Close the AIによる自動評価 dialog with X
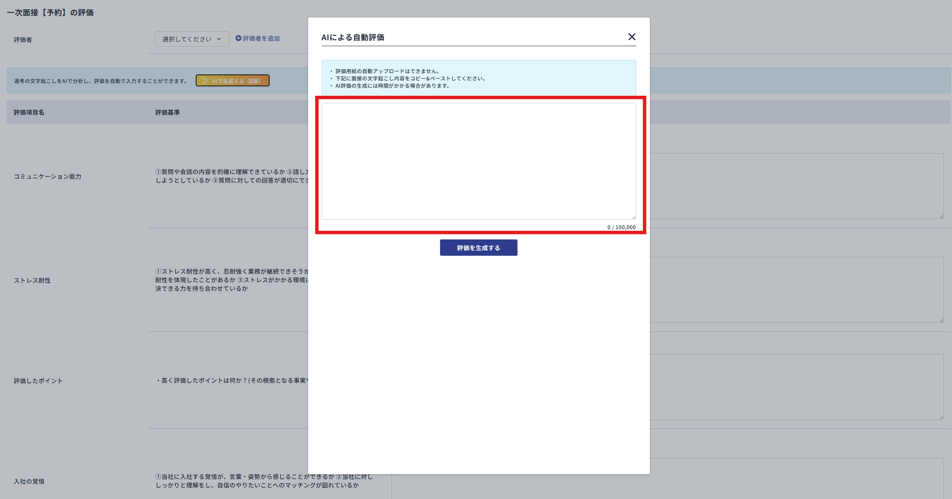The height and width of the screenshot is (499, 952). coord(632,37)
